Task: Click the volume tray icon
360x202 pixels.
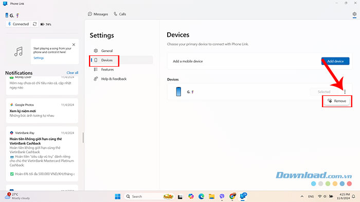Action: point(325,196)
